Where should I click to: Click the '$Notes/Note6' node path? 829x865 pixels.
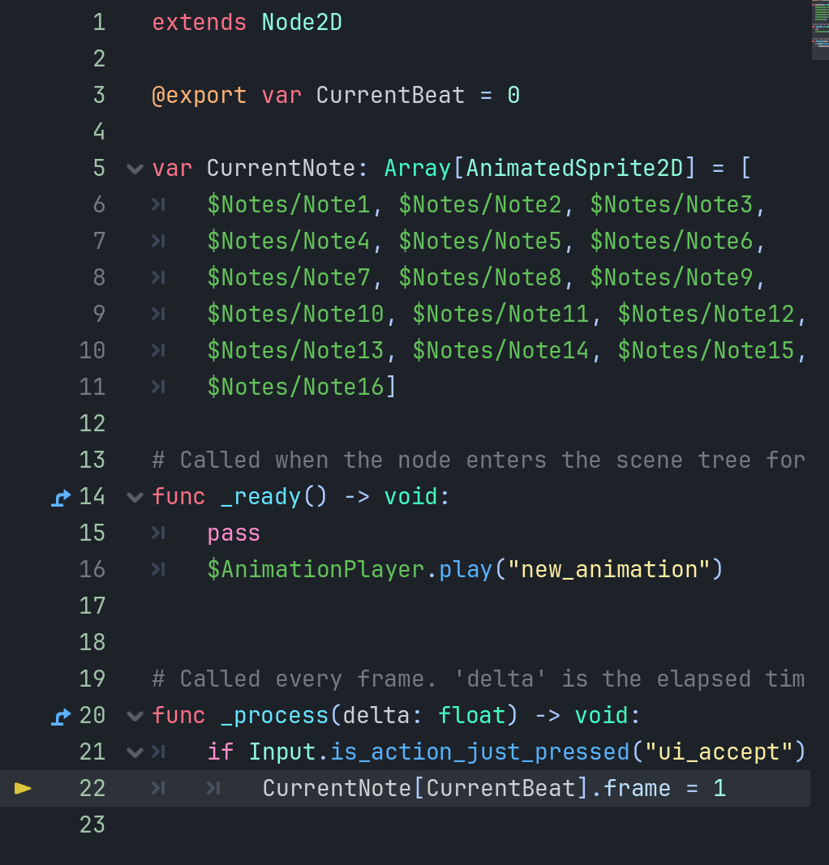coord(671,241)
